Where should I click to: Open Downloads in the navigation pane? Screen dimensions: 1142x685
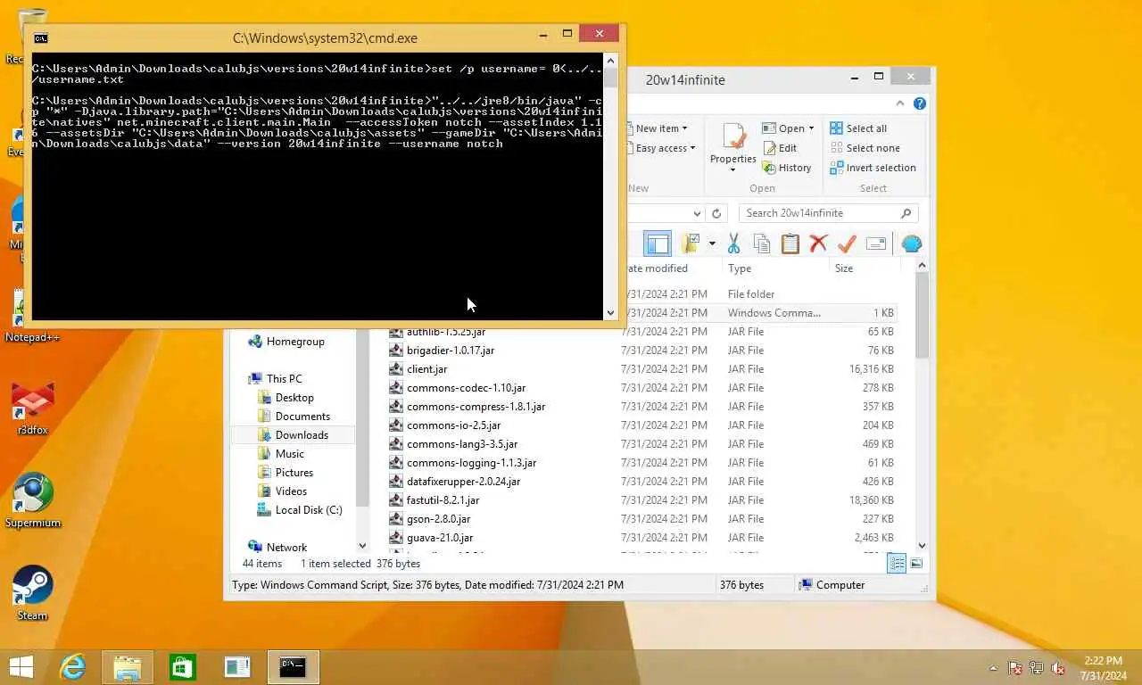(x=302, y=435)
